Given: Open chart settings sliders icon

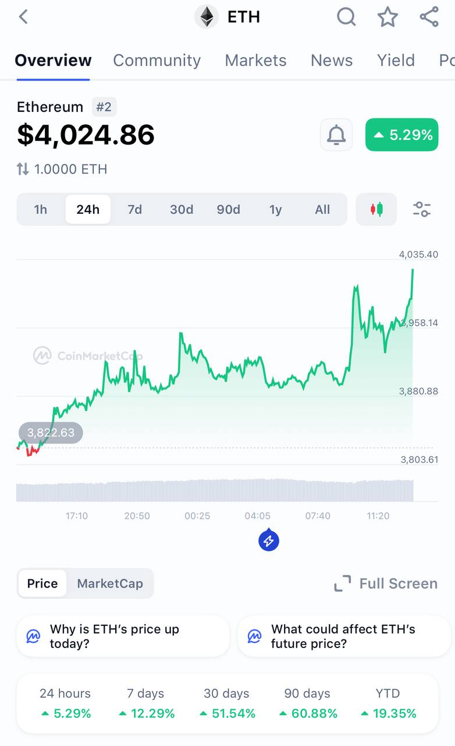Looking at the screenshot, I should (x=422, y=209).
